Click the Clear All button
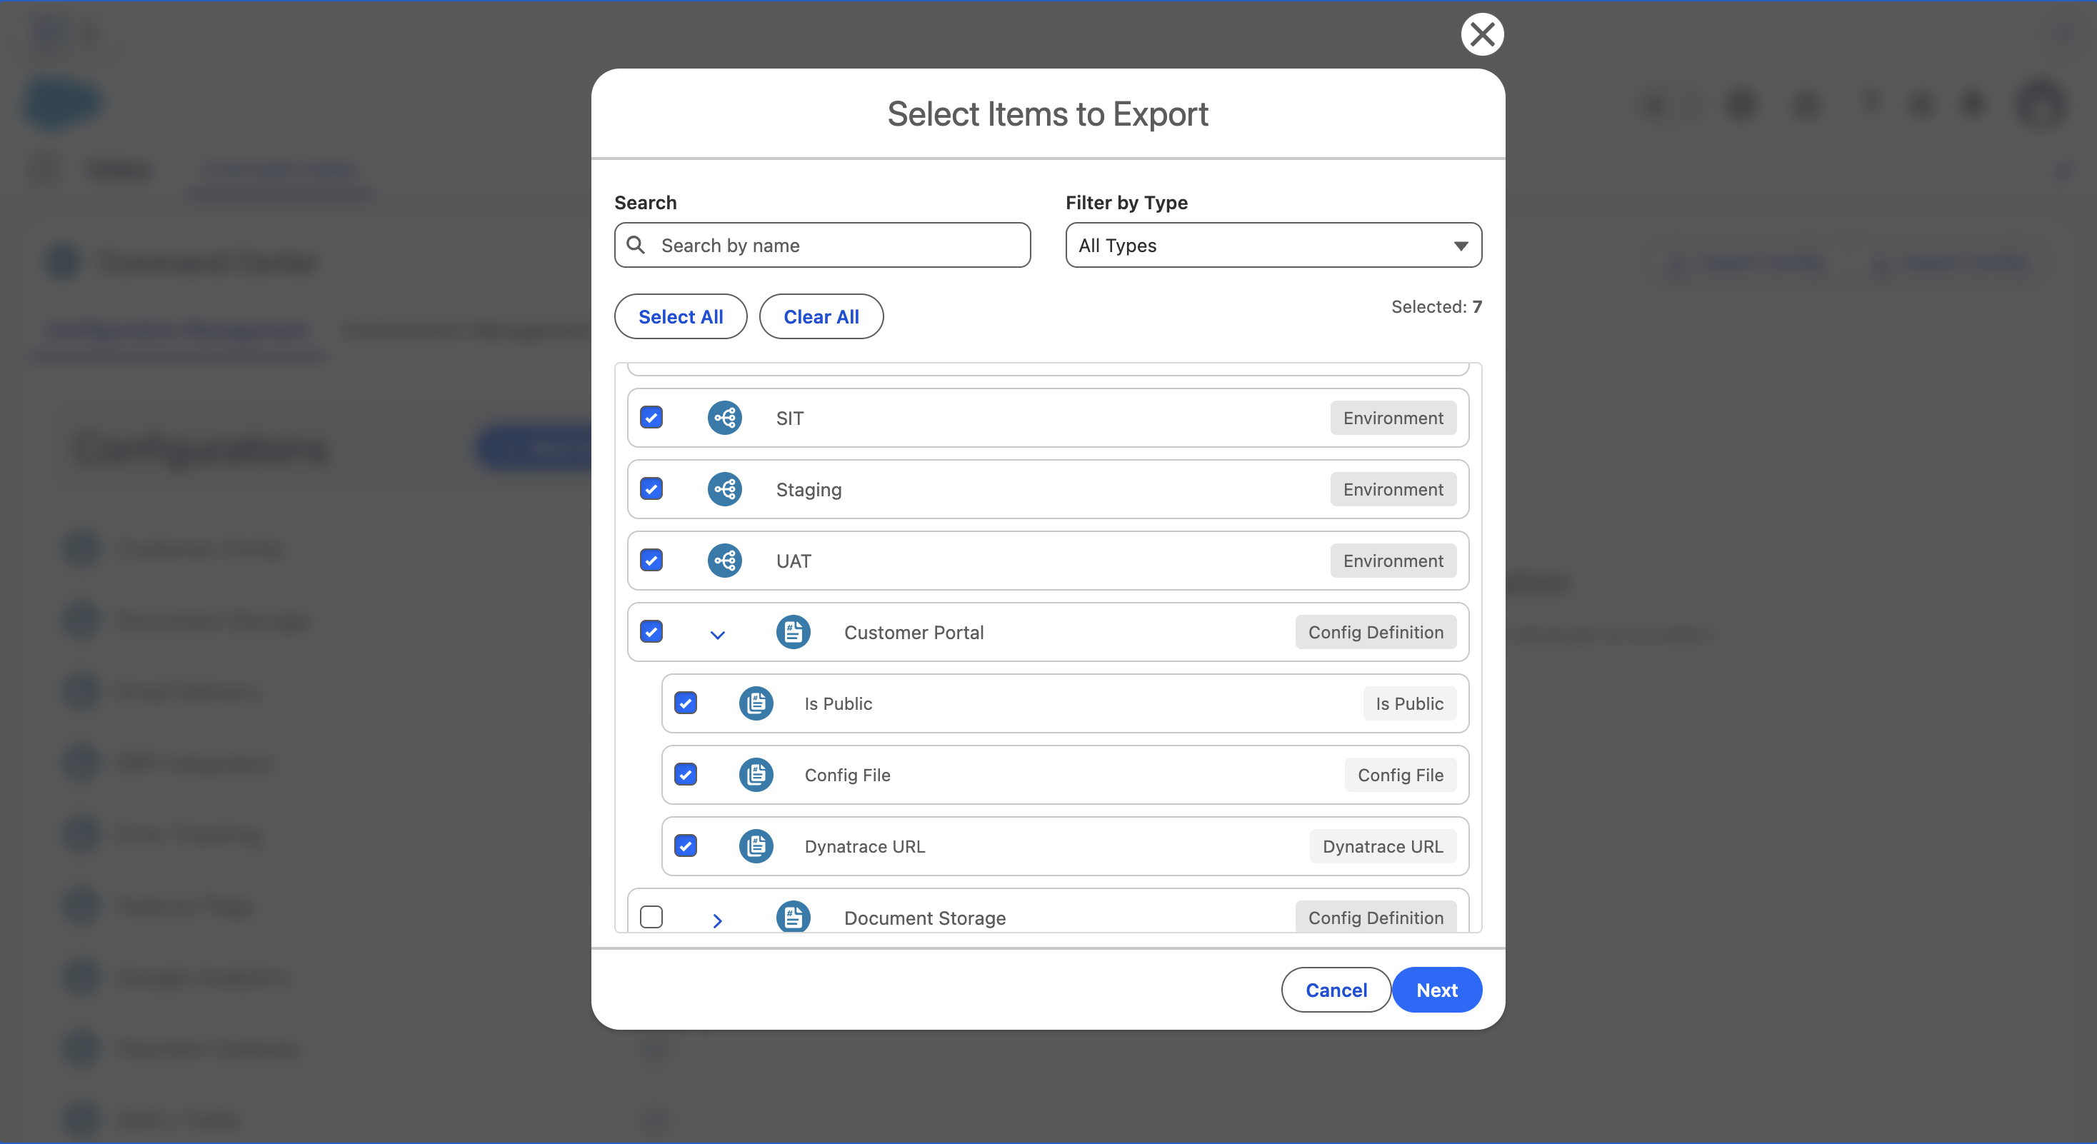 tap(821, 316)
